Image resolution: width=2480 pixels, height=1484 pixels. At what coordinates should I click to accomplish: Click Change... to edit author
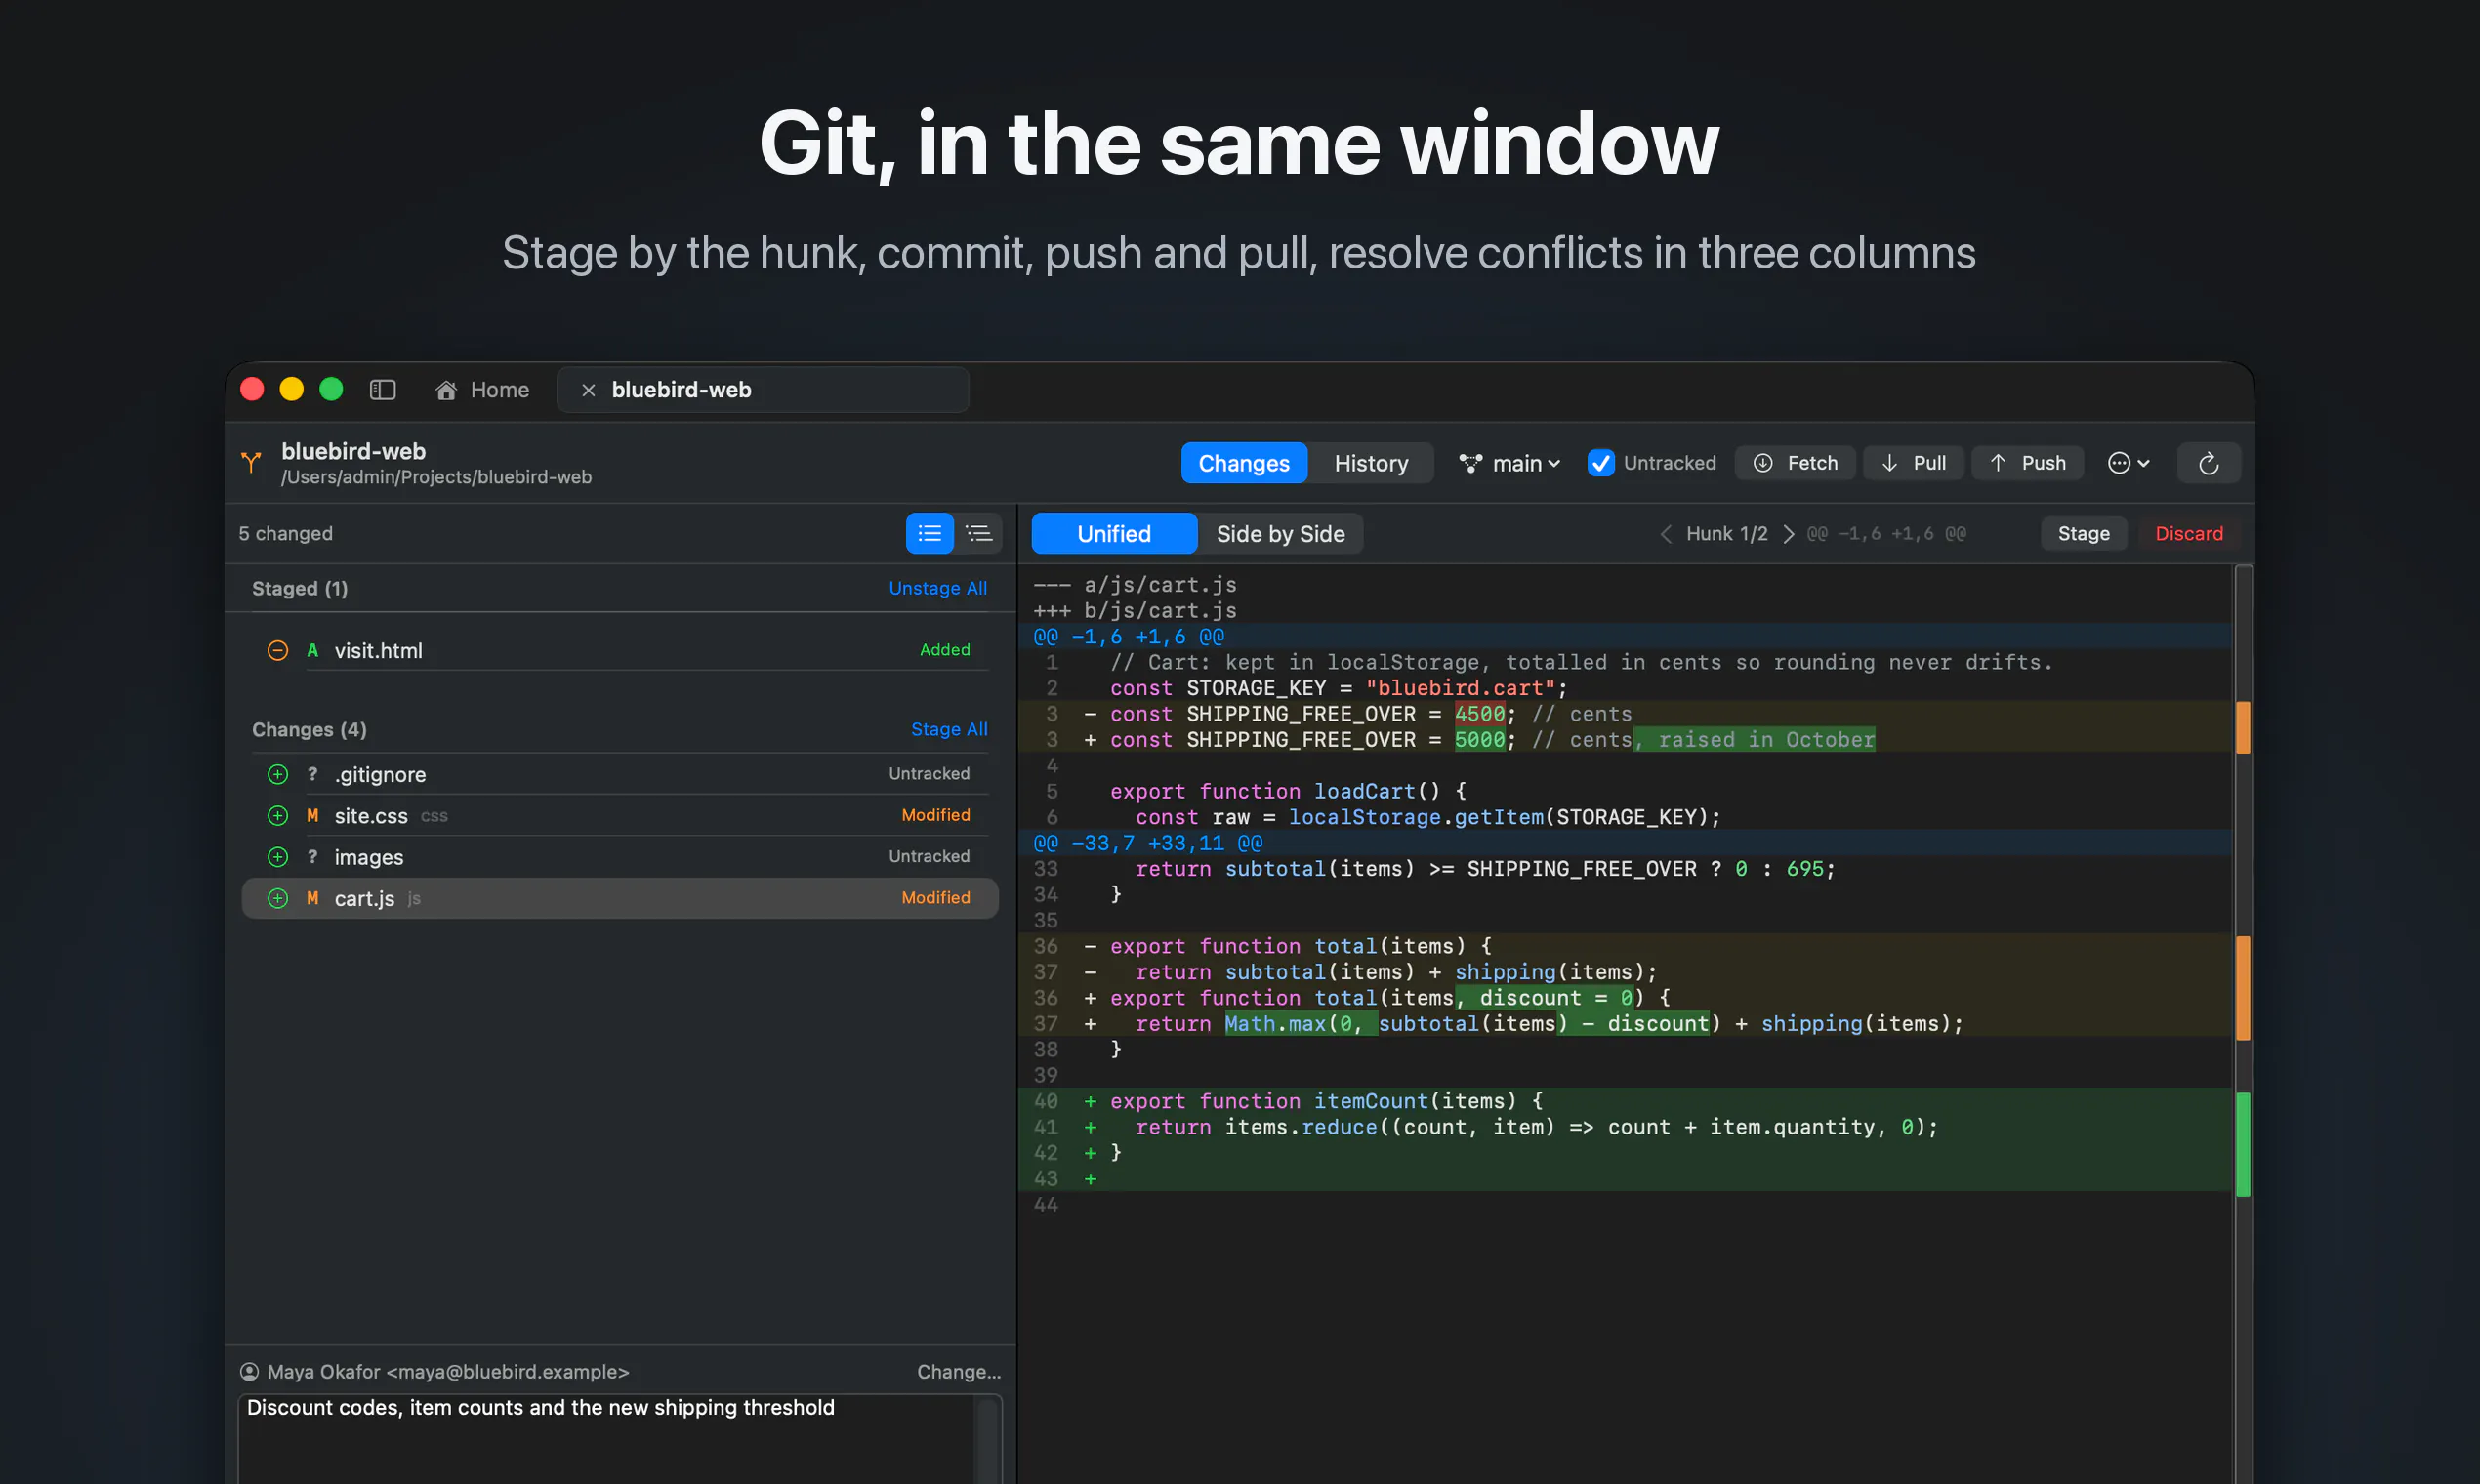pos(959,1372)
